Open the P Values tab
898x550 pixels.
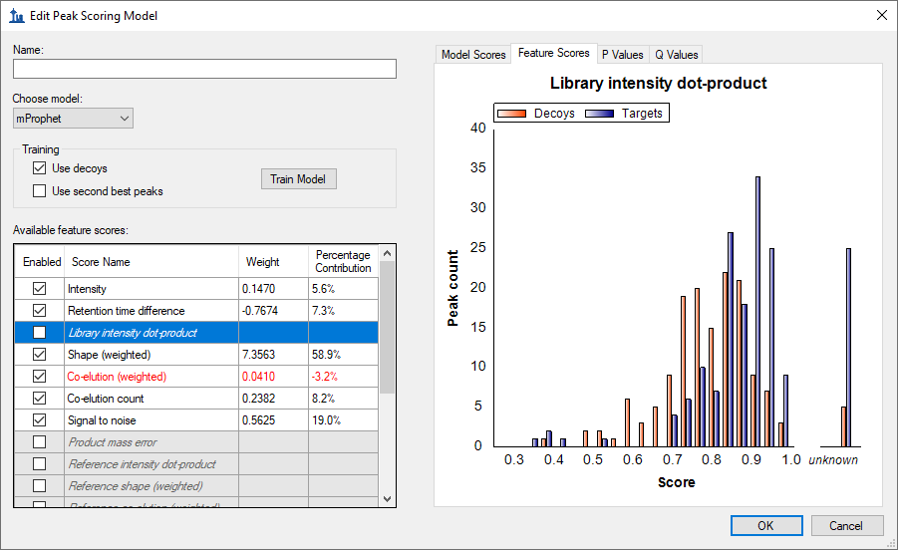pyautogui.click(x=622, y=55)
